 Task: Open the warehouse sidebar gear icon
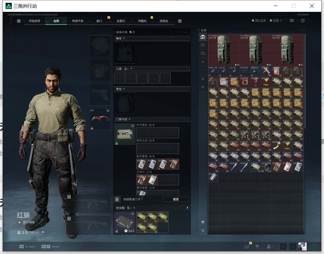[203, 87]
